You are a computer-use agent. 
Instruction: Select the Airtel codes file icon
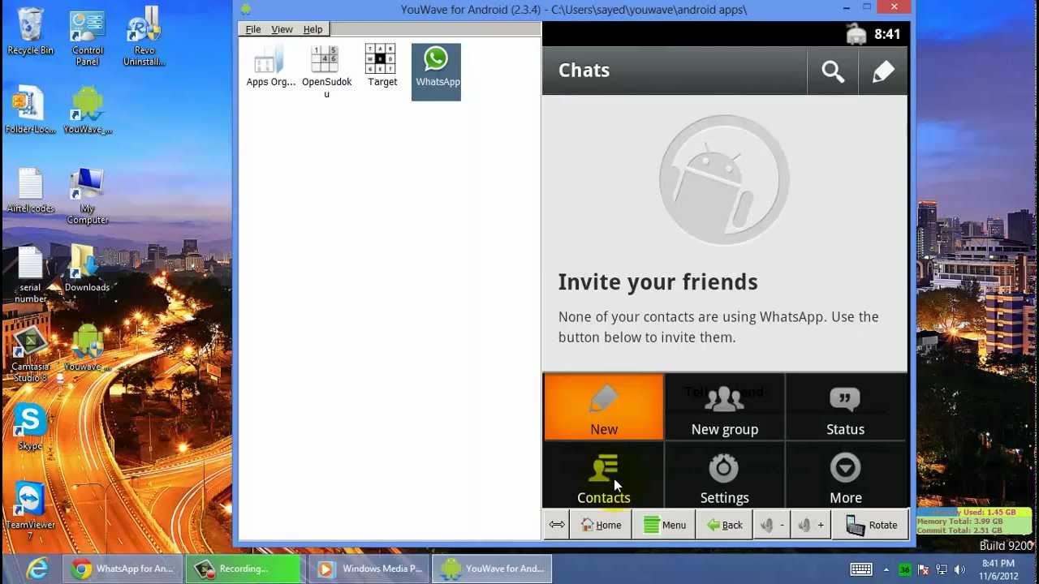click(30, 191)
